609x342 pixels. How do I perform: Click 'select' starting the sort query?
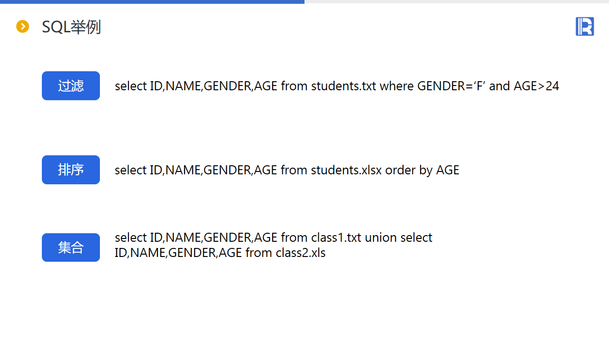(x=131, y=170)
